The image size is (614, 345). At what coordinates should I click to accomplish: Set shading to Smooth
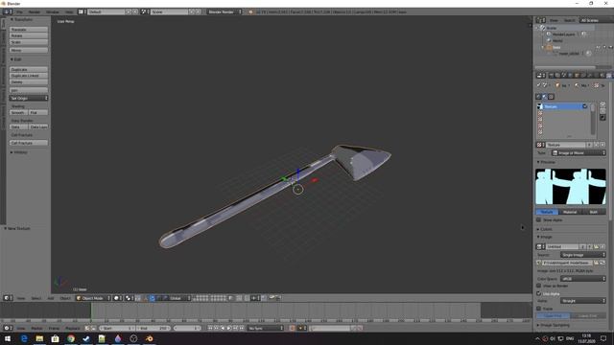coord(18,113)
